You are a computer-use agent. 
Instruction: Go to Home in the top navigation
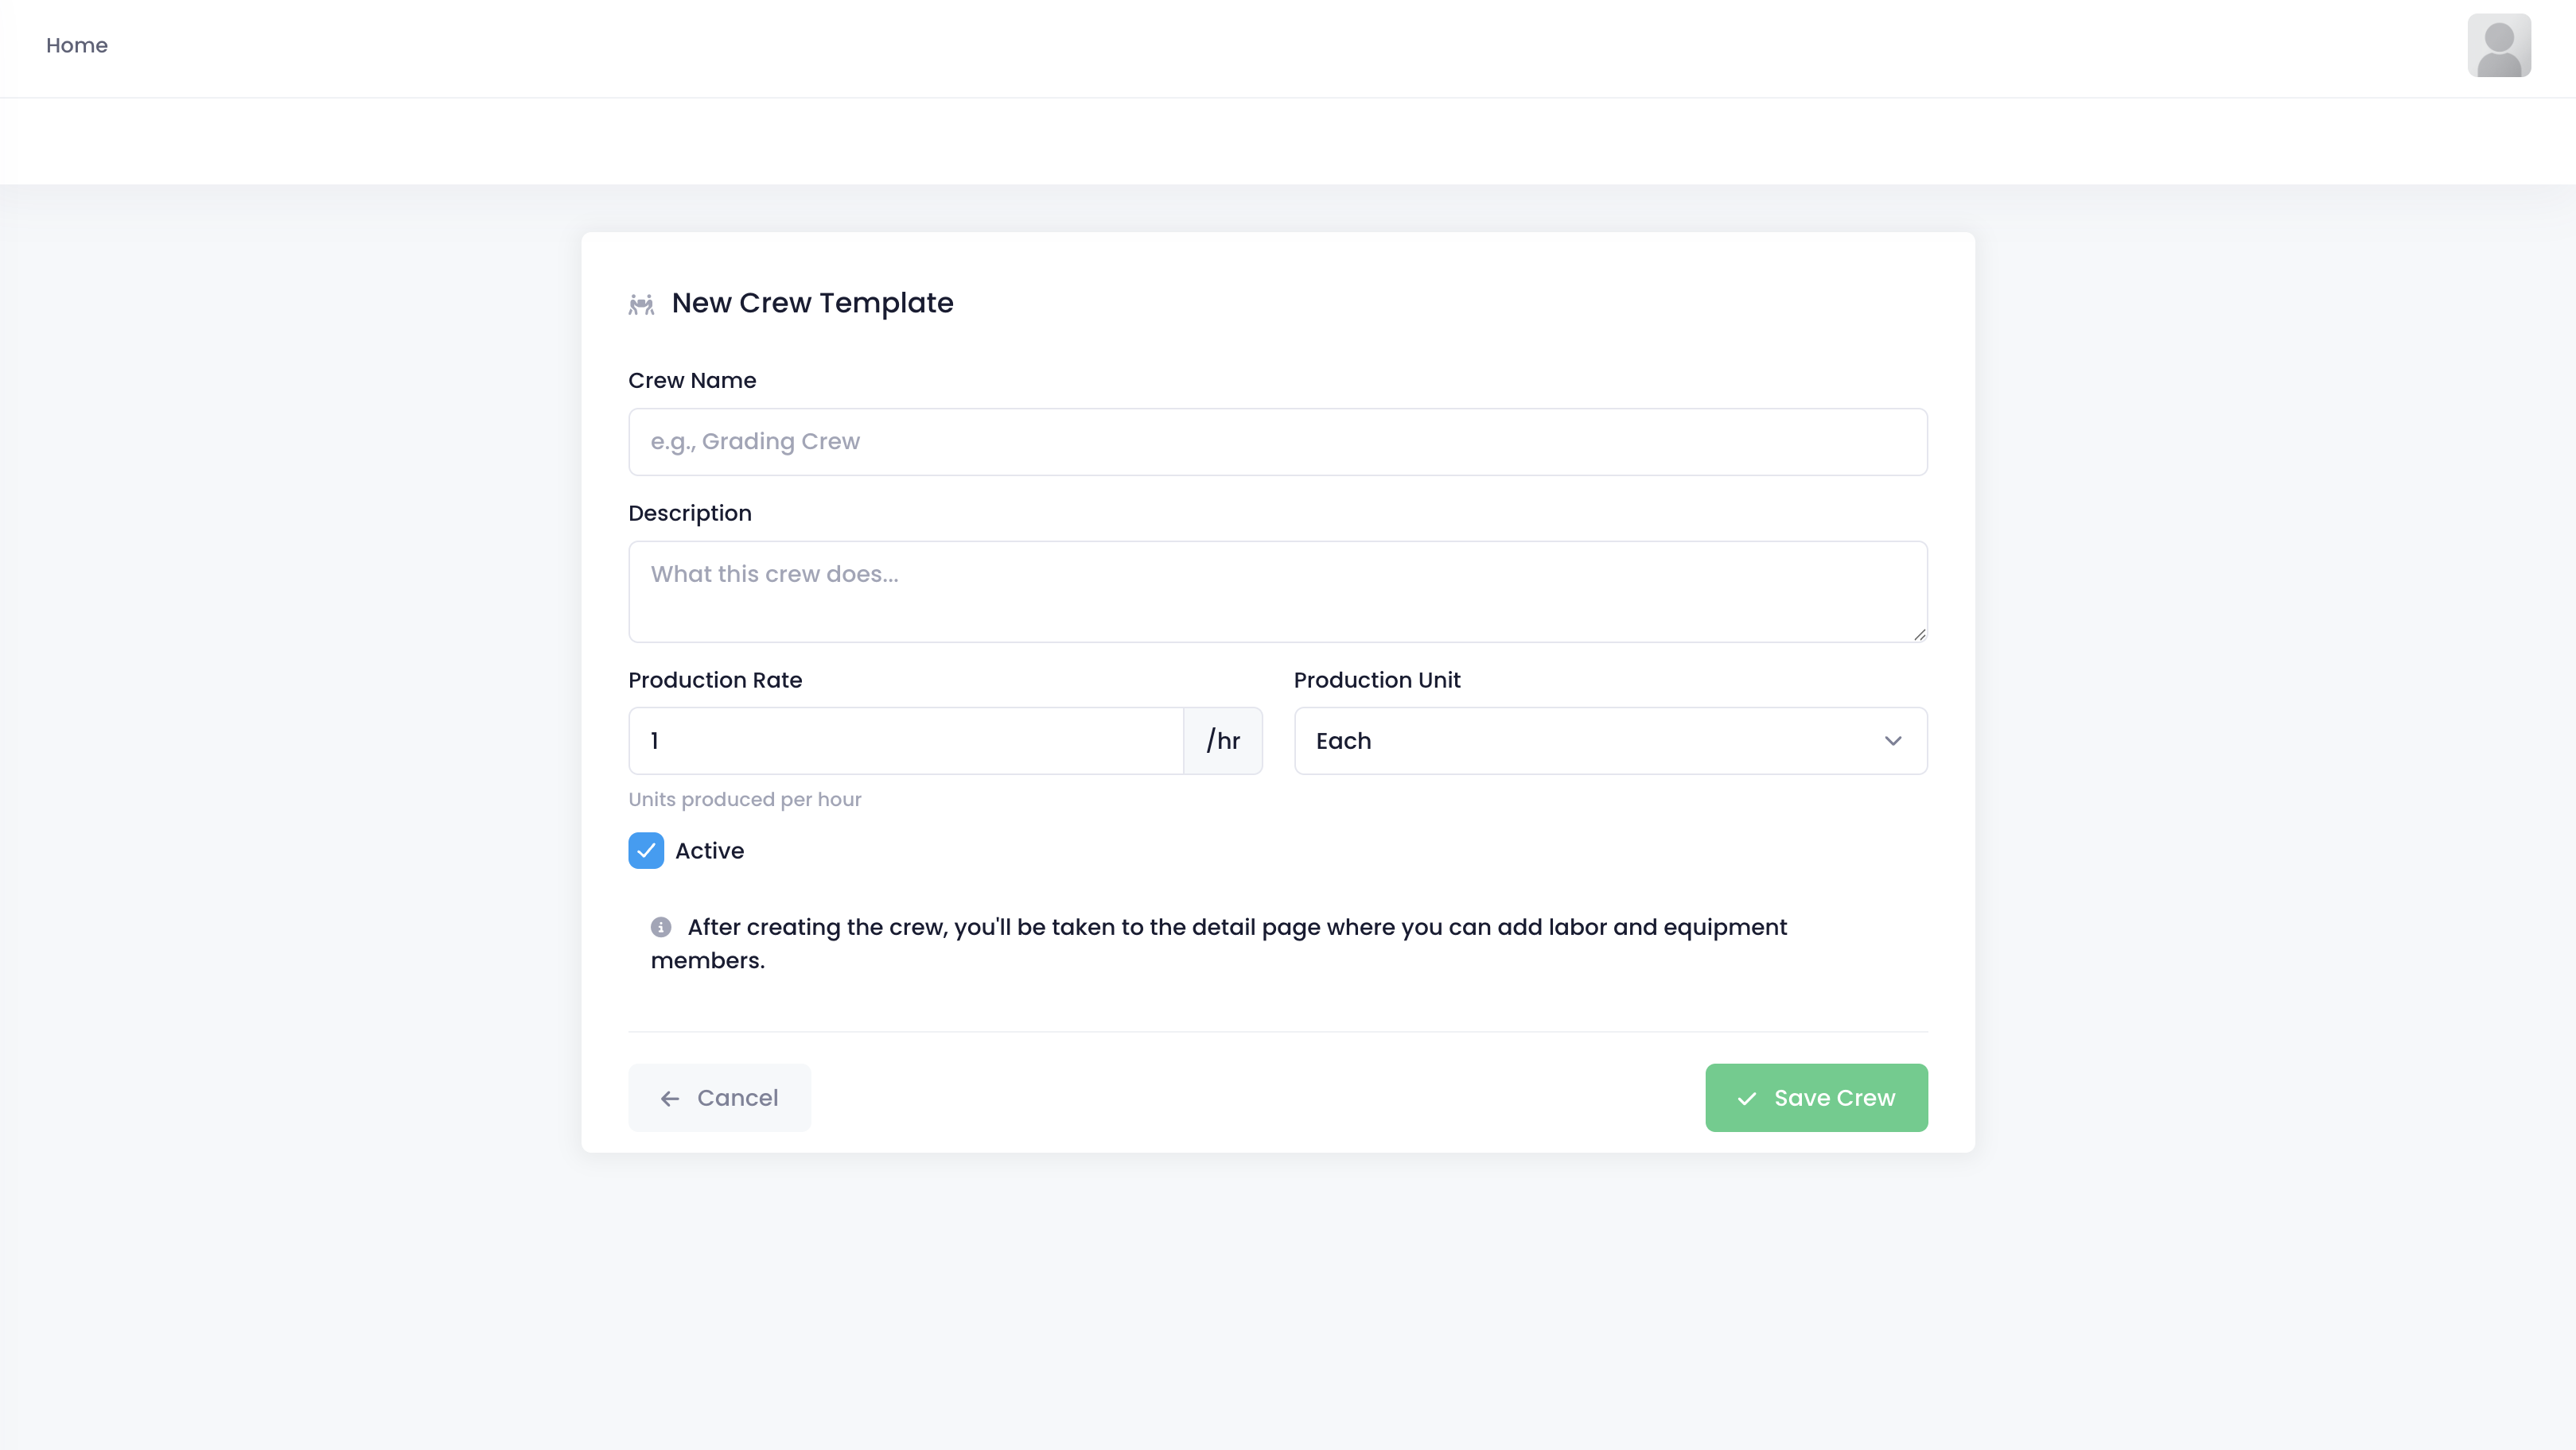coord(77,46)
